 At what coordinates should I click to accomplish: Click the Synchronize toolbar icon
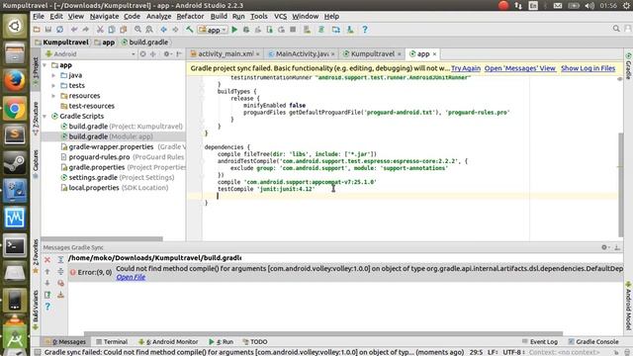click(59, 30)
